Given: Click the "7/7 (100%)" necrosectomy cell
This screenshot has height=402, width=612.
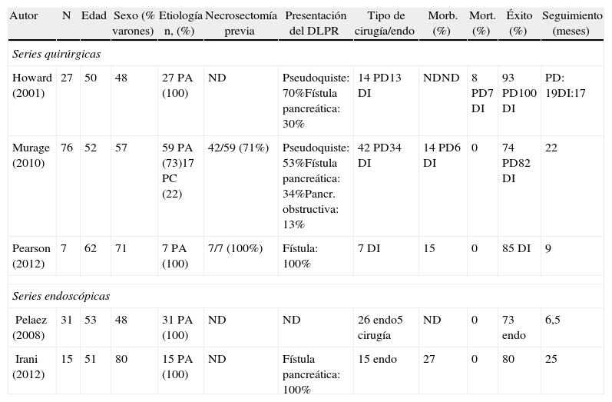Looking at the screenshot, I should (235, 249).
